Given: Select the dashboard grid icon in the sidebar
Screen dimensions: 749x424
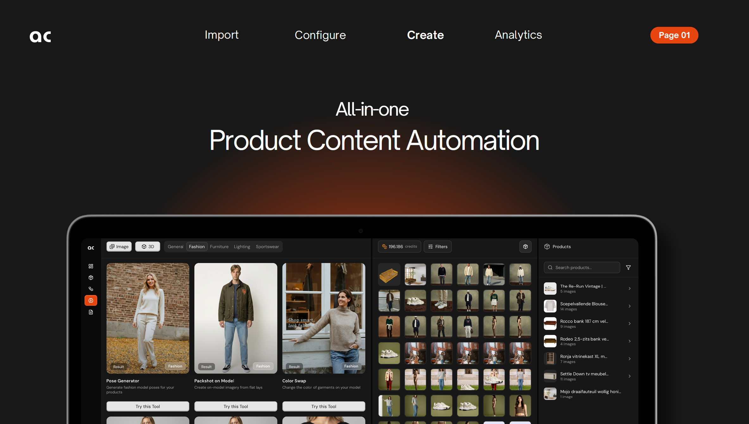Looking at the screenshot, I should pyautogui.click(x=91, y=266).
